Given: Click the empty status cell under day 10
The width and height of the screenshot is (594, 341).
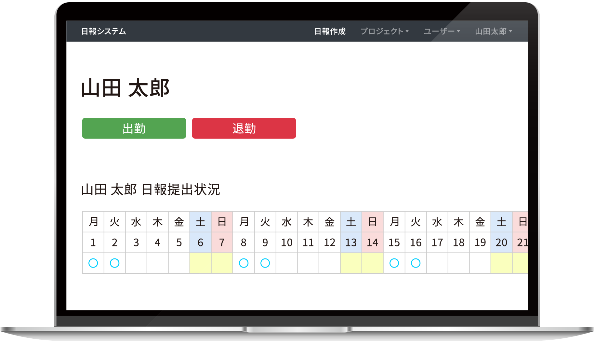Looking at the screenshot, I should (287, 263).
